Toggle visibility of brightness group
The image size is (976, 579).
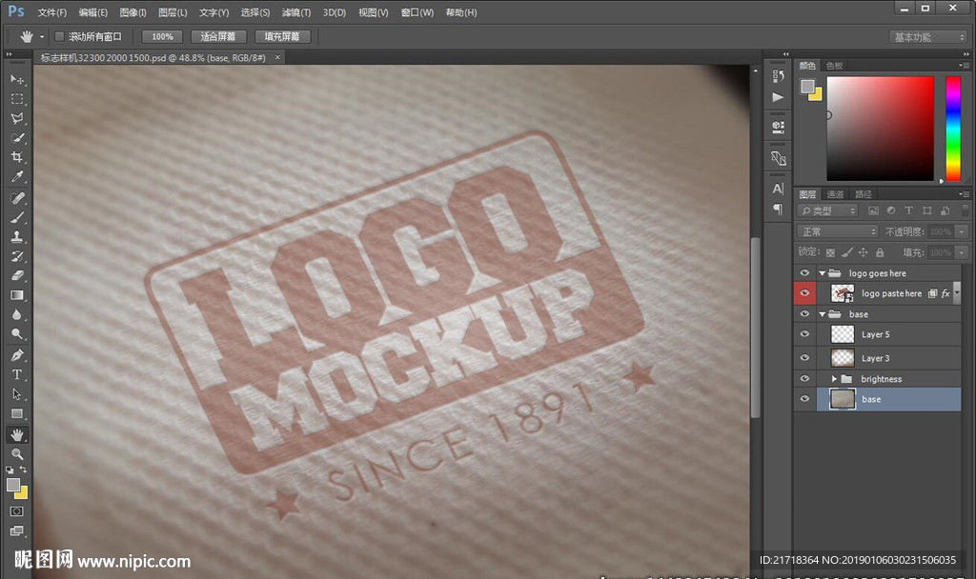[805, 379]
